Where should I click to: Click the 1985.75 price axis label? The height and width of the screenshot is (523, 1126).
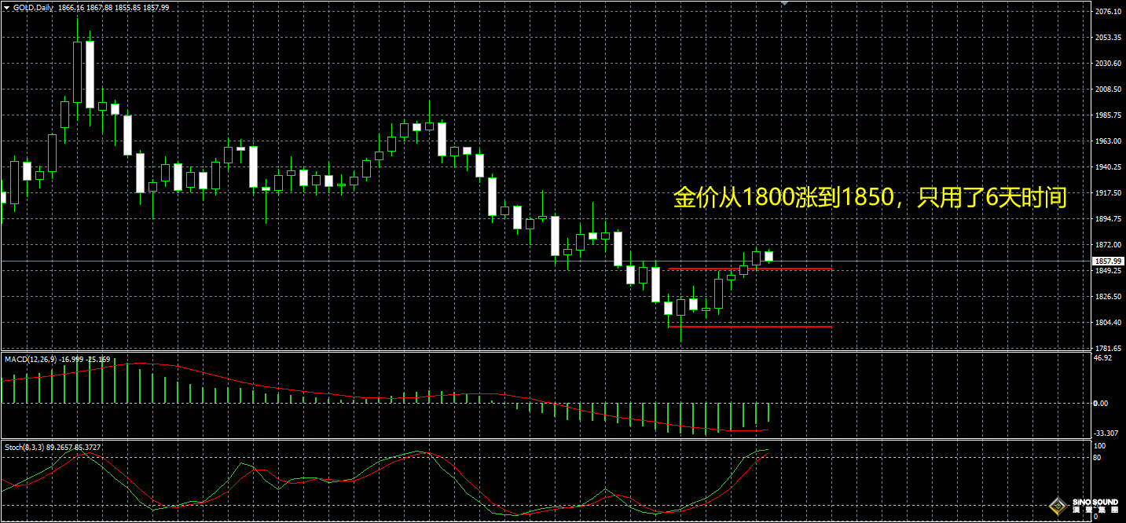click(1107, 115)
